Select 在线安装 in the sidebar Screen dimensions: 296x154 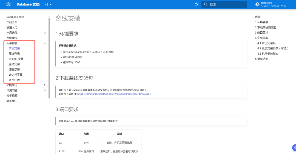click(x=14, y=64)
